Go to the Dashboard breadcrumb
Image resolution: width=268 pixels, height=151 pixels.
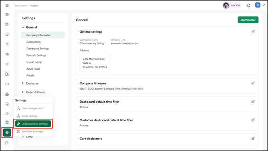click(x=20, y=6)
